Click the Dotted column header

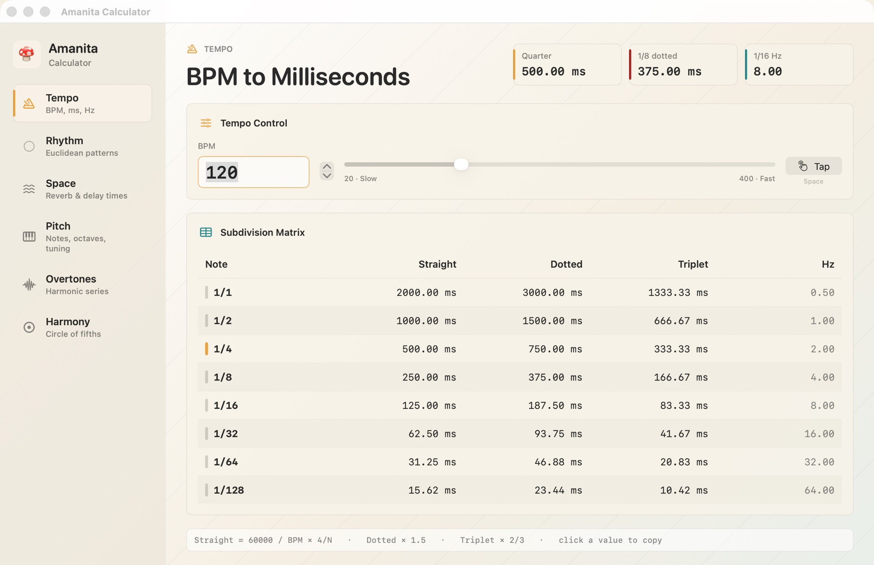point(566,264)
